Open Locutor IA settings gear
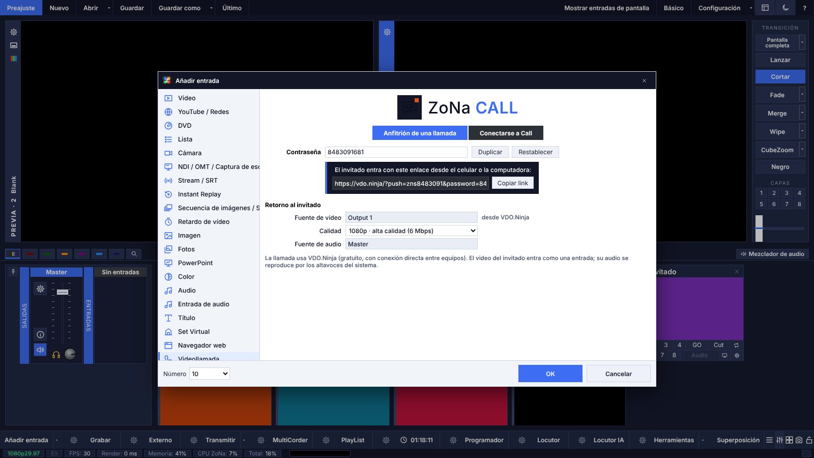 582,440
